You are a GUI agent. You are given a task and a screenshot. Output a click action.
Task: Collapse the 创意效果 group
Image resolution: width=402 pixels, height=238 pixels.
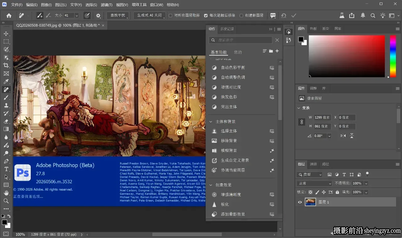click(211, 185)
